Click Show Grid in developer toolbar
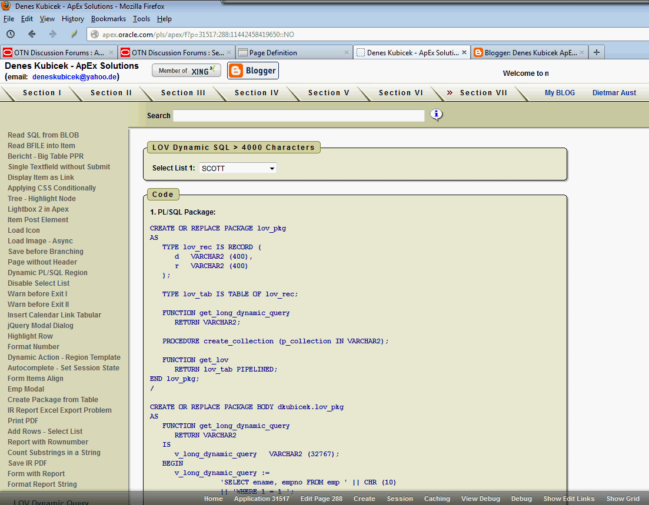The width and height of the screenshot is (649, 505). 623,499
